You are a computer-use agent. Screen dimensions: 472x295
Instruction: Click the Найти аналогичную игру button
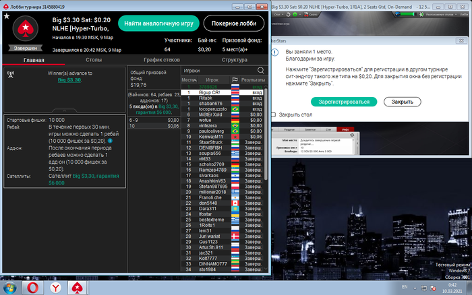158,23
